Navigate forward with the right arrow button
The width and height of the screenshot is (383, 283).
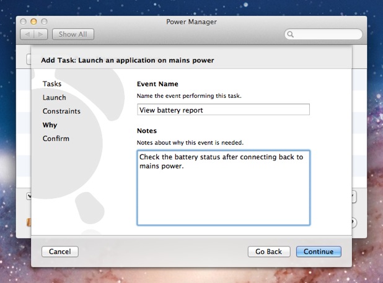[41, 35]
